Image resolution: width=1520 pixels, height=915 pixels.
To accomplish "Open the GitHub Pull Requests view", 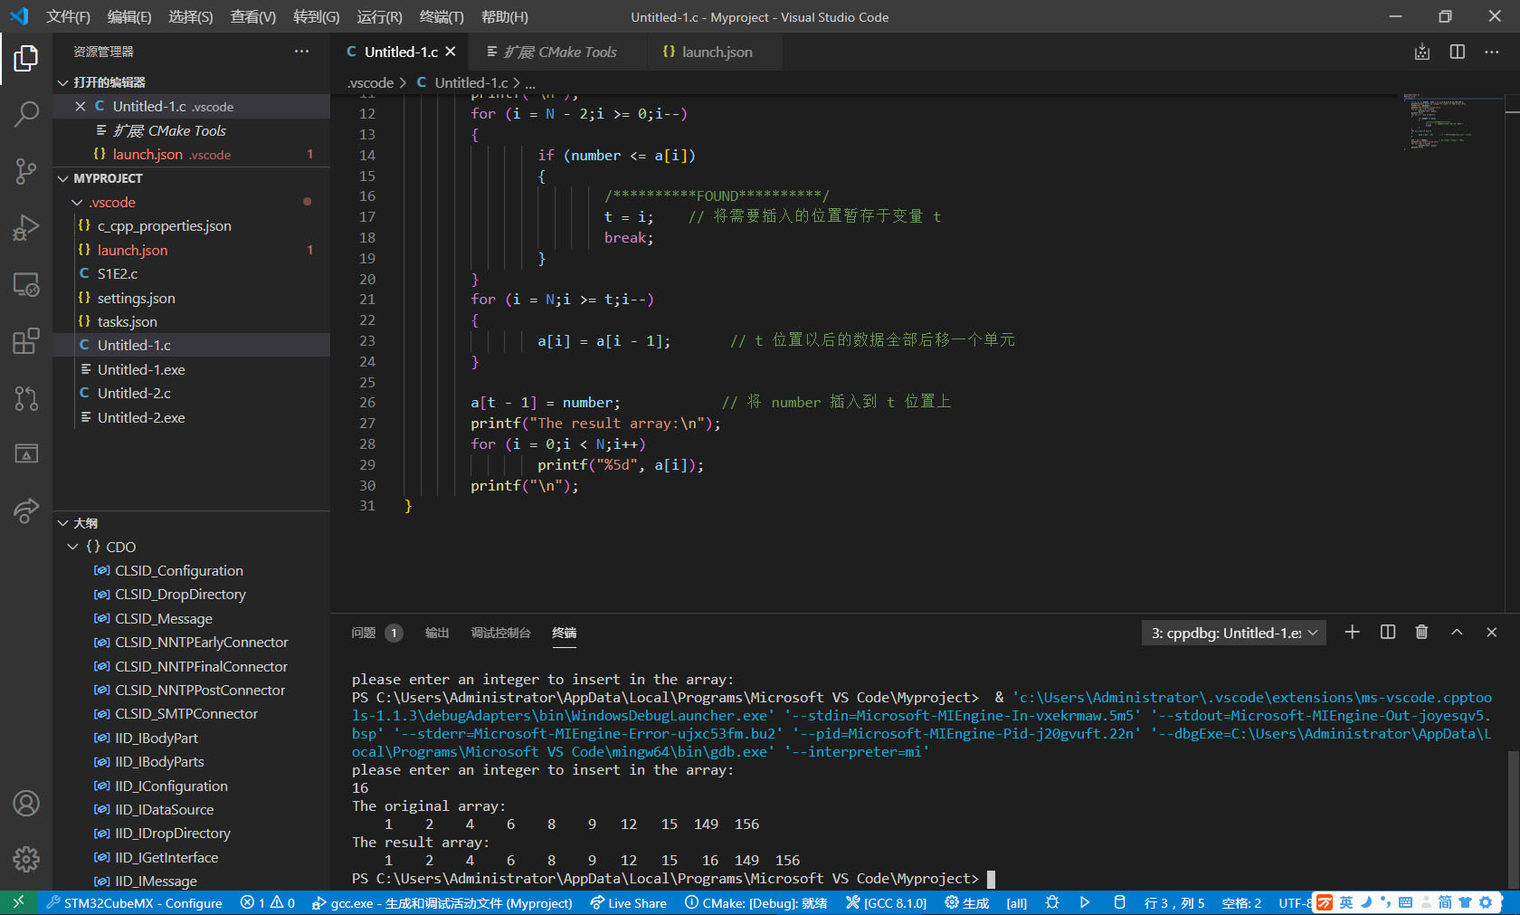I will [26, 398].
